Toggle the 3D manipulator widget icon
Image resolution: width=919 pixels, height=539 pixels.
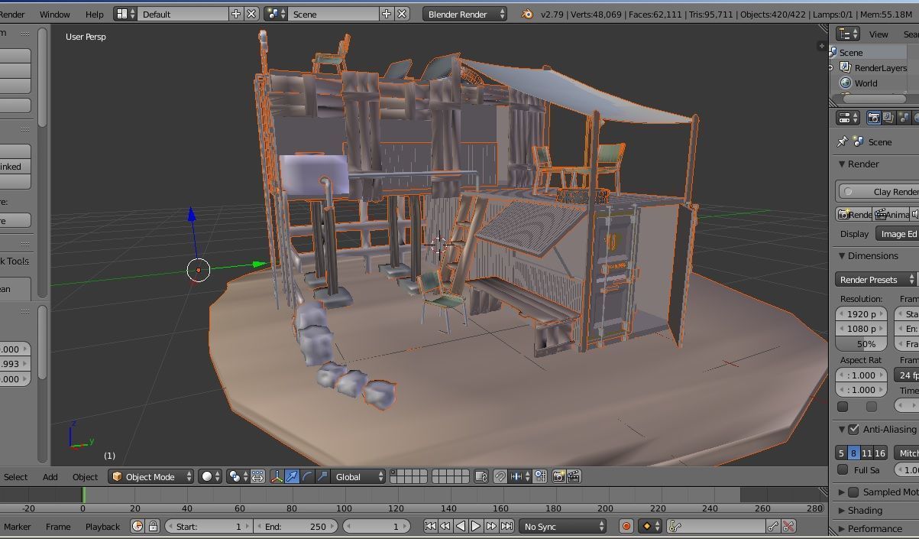click(x=277, y=476)
